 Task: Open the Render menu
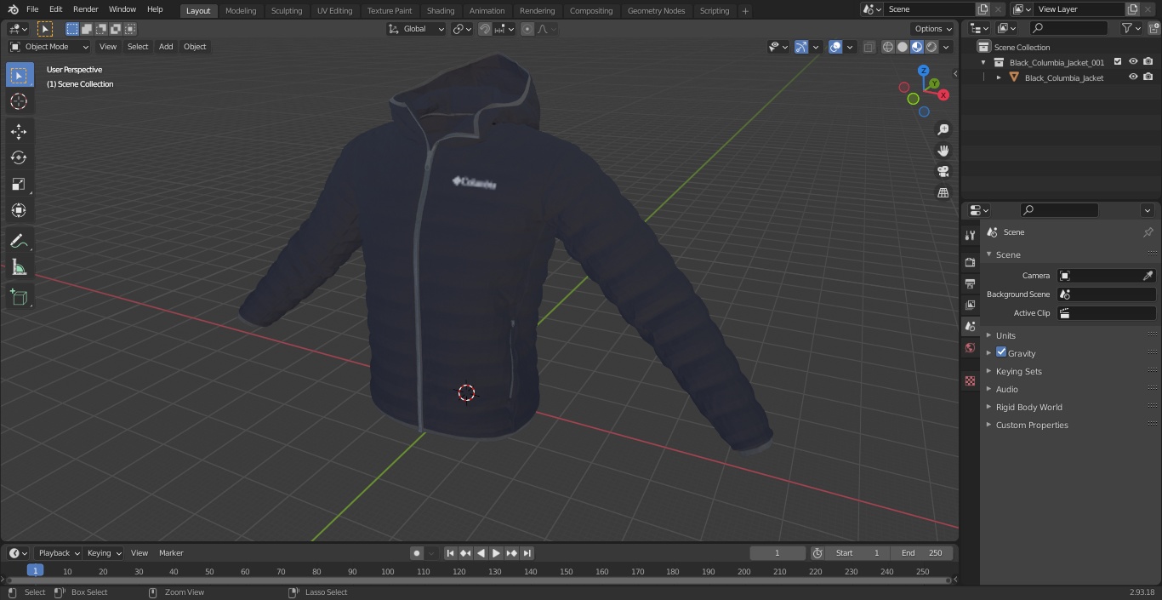pyautogui.click(x=85, y=9)
